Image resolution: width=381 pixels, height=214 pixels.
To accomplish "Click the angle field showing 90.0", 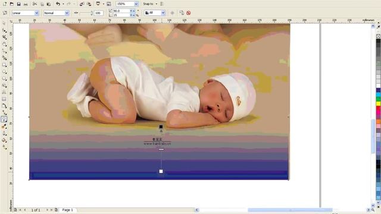I will point(121,11).
